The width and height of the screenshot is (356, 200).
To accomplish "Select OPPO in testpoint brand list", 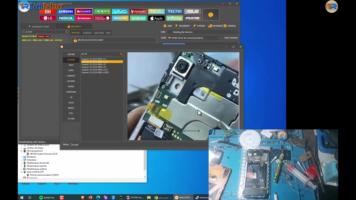I will coord(71,70).
